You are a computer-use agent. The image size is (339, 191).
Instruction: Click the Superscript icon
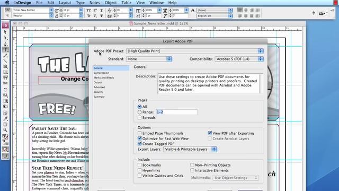pos(95,10)
